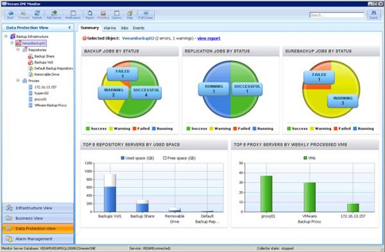
Task: Open Alarm Management pane
Action: pos(38,239)
